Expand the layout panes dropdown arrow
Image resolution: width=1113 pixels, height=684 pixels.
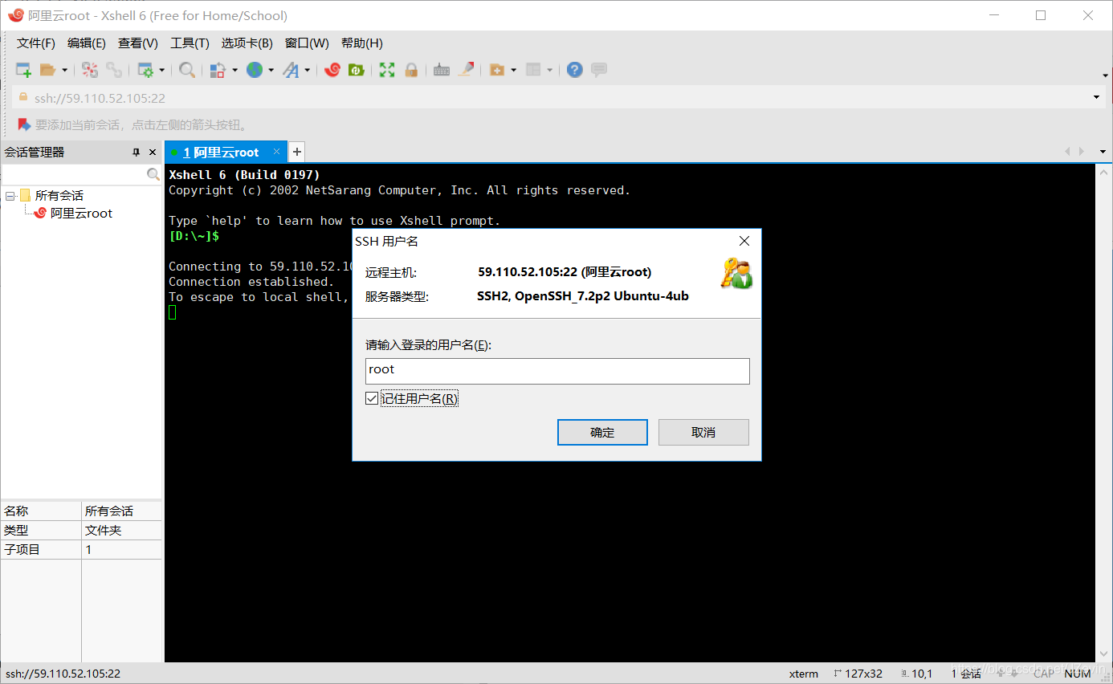(550, 70)
